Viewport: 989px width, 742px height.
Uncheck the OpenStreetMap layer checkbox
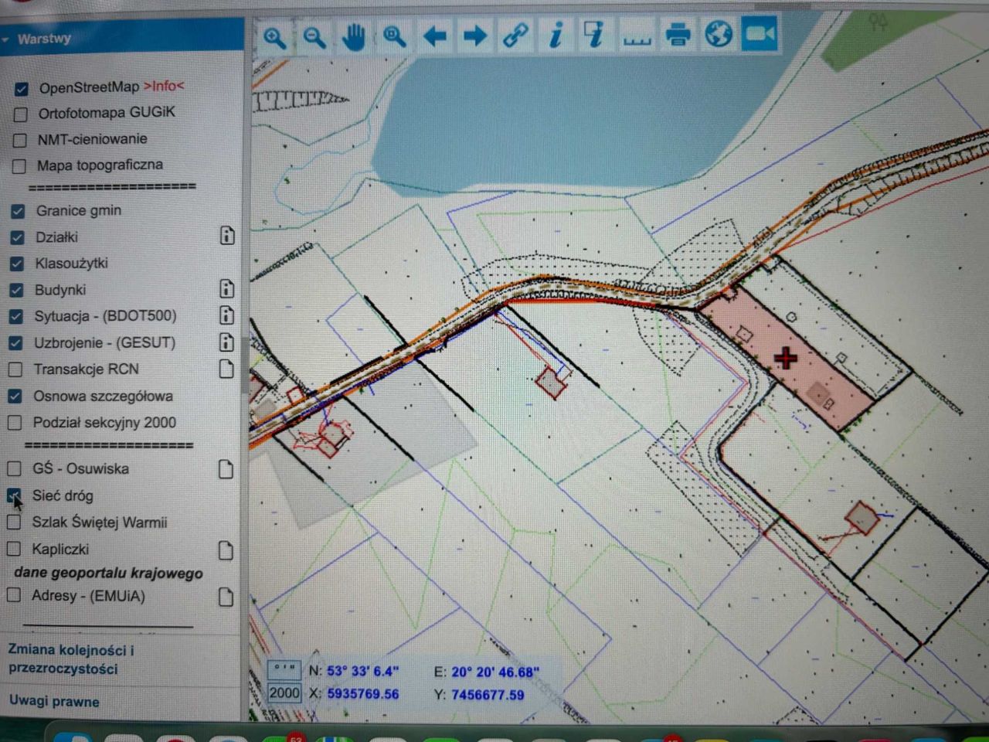point(22,89)
